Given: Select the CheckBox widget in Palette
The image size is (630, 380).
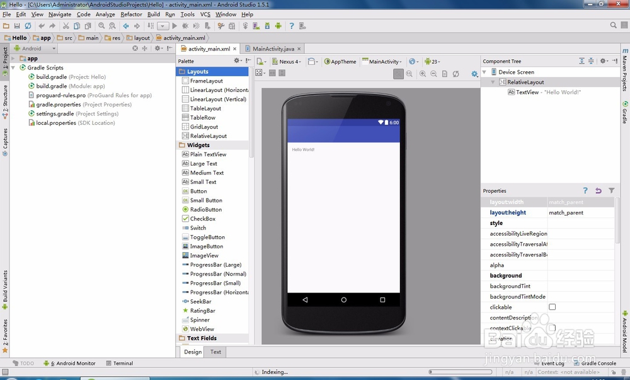Looking at the screenshot, I should point(198,219).
